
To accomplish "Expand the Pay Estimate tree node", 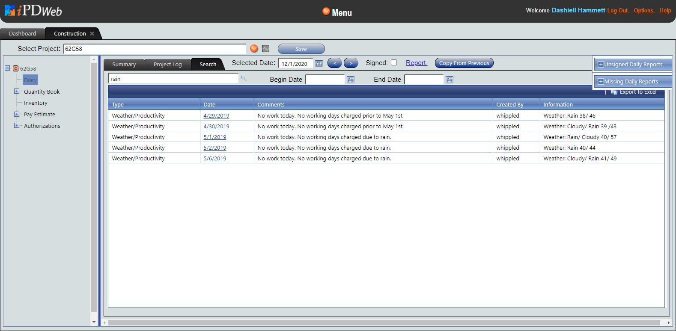I will (17, 114).
